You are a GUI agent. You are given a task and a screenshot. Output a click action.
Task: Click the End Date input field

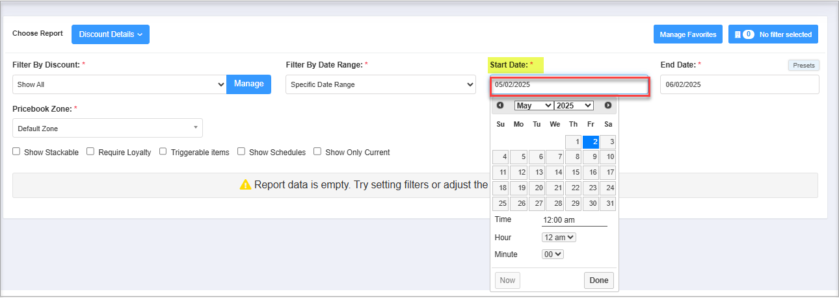[x=739, y=84]
